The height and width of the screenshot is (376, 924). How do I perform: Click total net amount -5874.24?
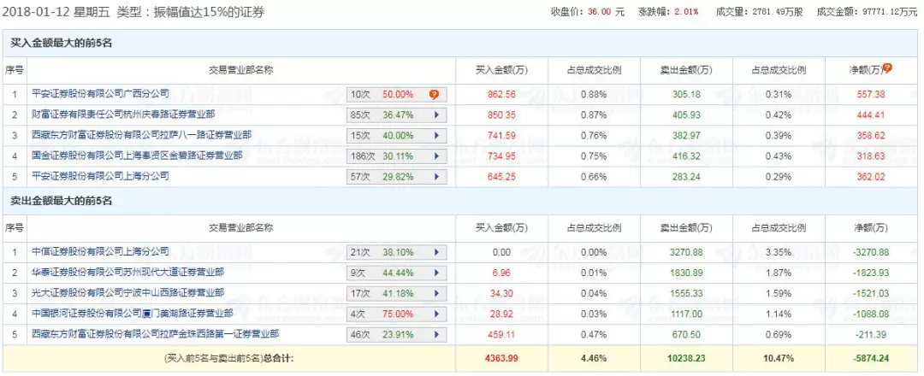(x=871, y=358)
